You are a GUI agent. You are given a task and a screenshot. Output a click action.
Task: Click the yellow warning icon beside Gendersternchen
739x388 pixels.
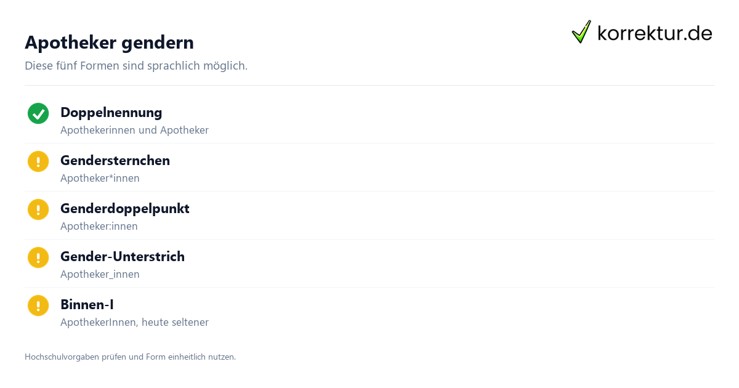(38, 161)
